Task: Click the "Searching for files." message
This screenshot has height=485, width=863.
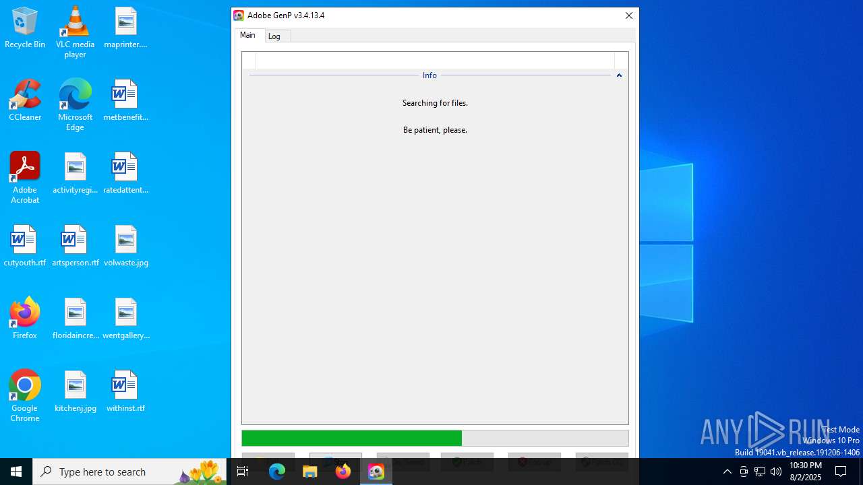Action: [435, 103]
